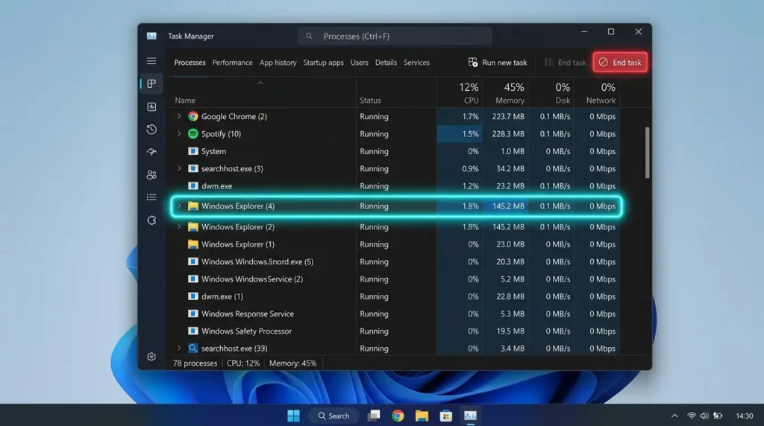Open App history sidebar icon
764x426 pixels.
coord(151,130)
